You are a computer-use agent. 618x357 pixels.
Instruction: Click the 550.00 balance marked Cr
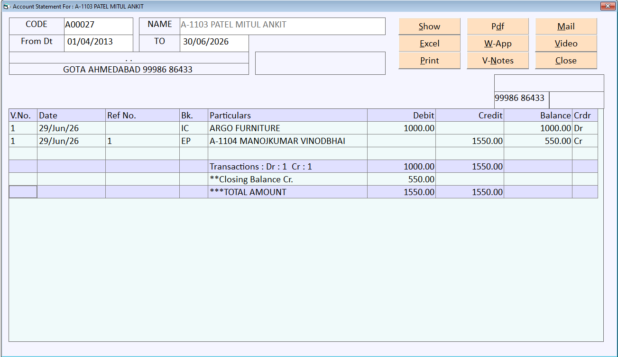click(x=538, y=141)
